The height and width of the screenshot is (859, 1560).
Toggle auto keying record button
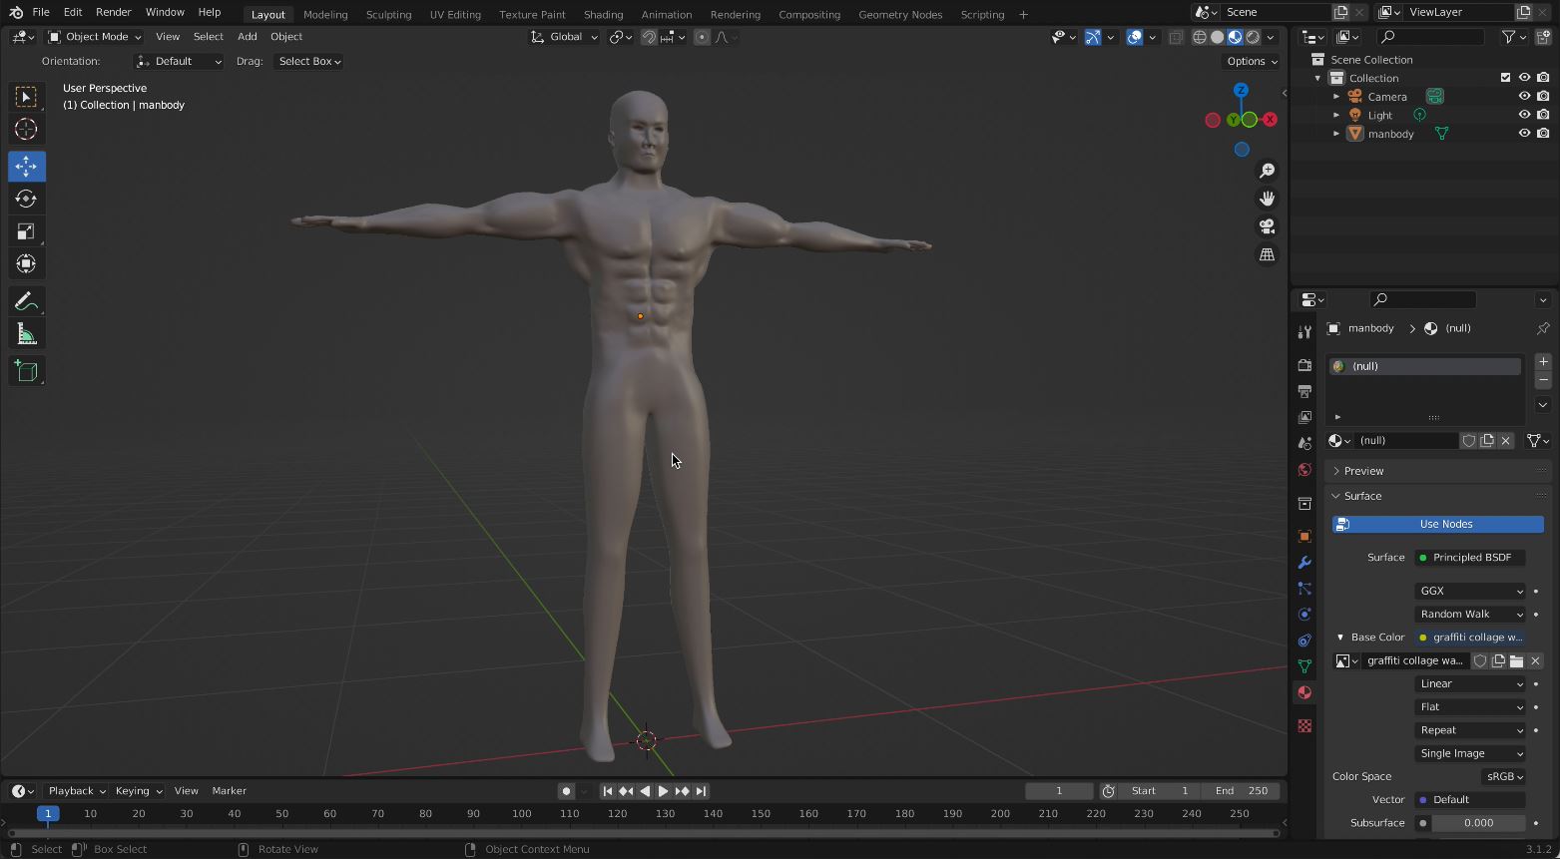566,791
